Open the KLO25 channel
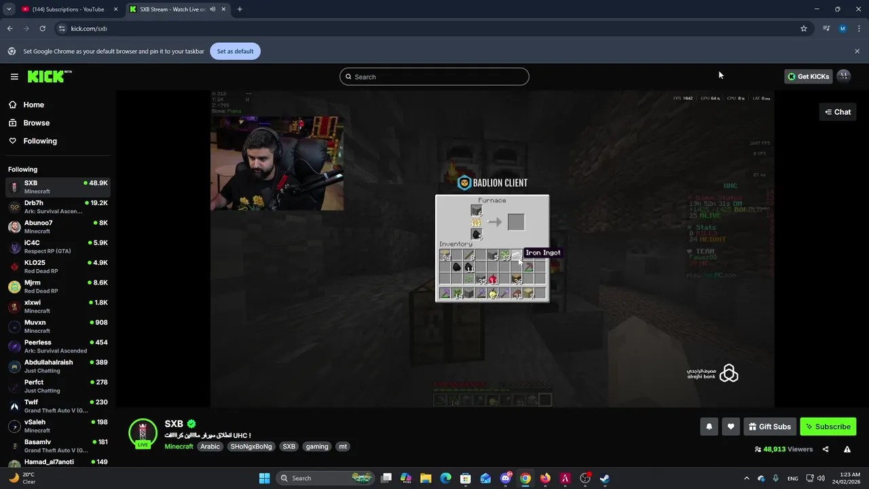This screenshot has width=869, height=489. [58, 266]
